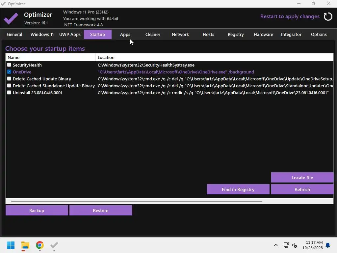Switch to the Hosts tab
This screenshot has height=253, width=337.
click(208, 34)
